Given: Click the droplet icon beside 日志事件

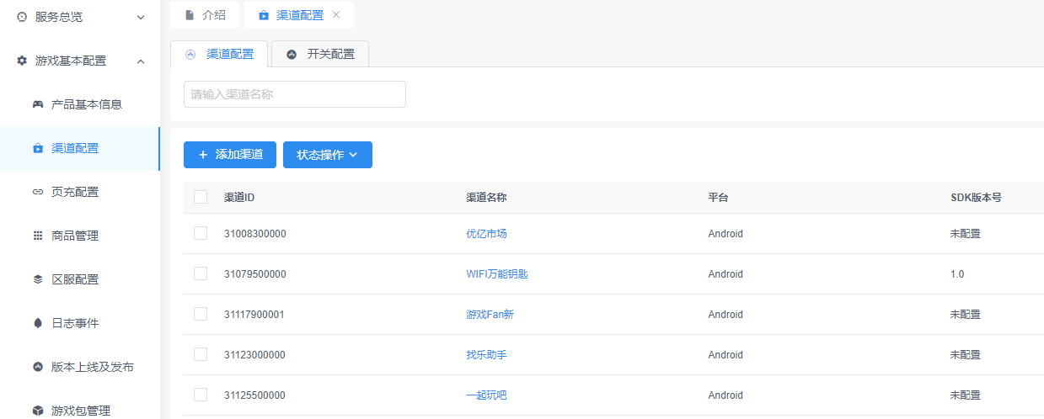Looking at the screenshot, I should pyautogui.click(x=38, y=323).
